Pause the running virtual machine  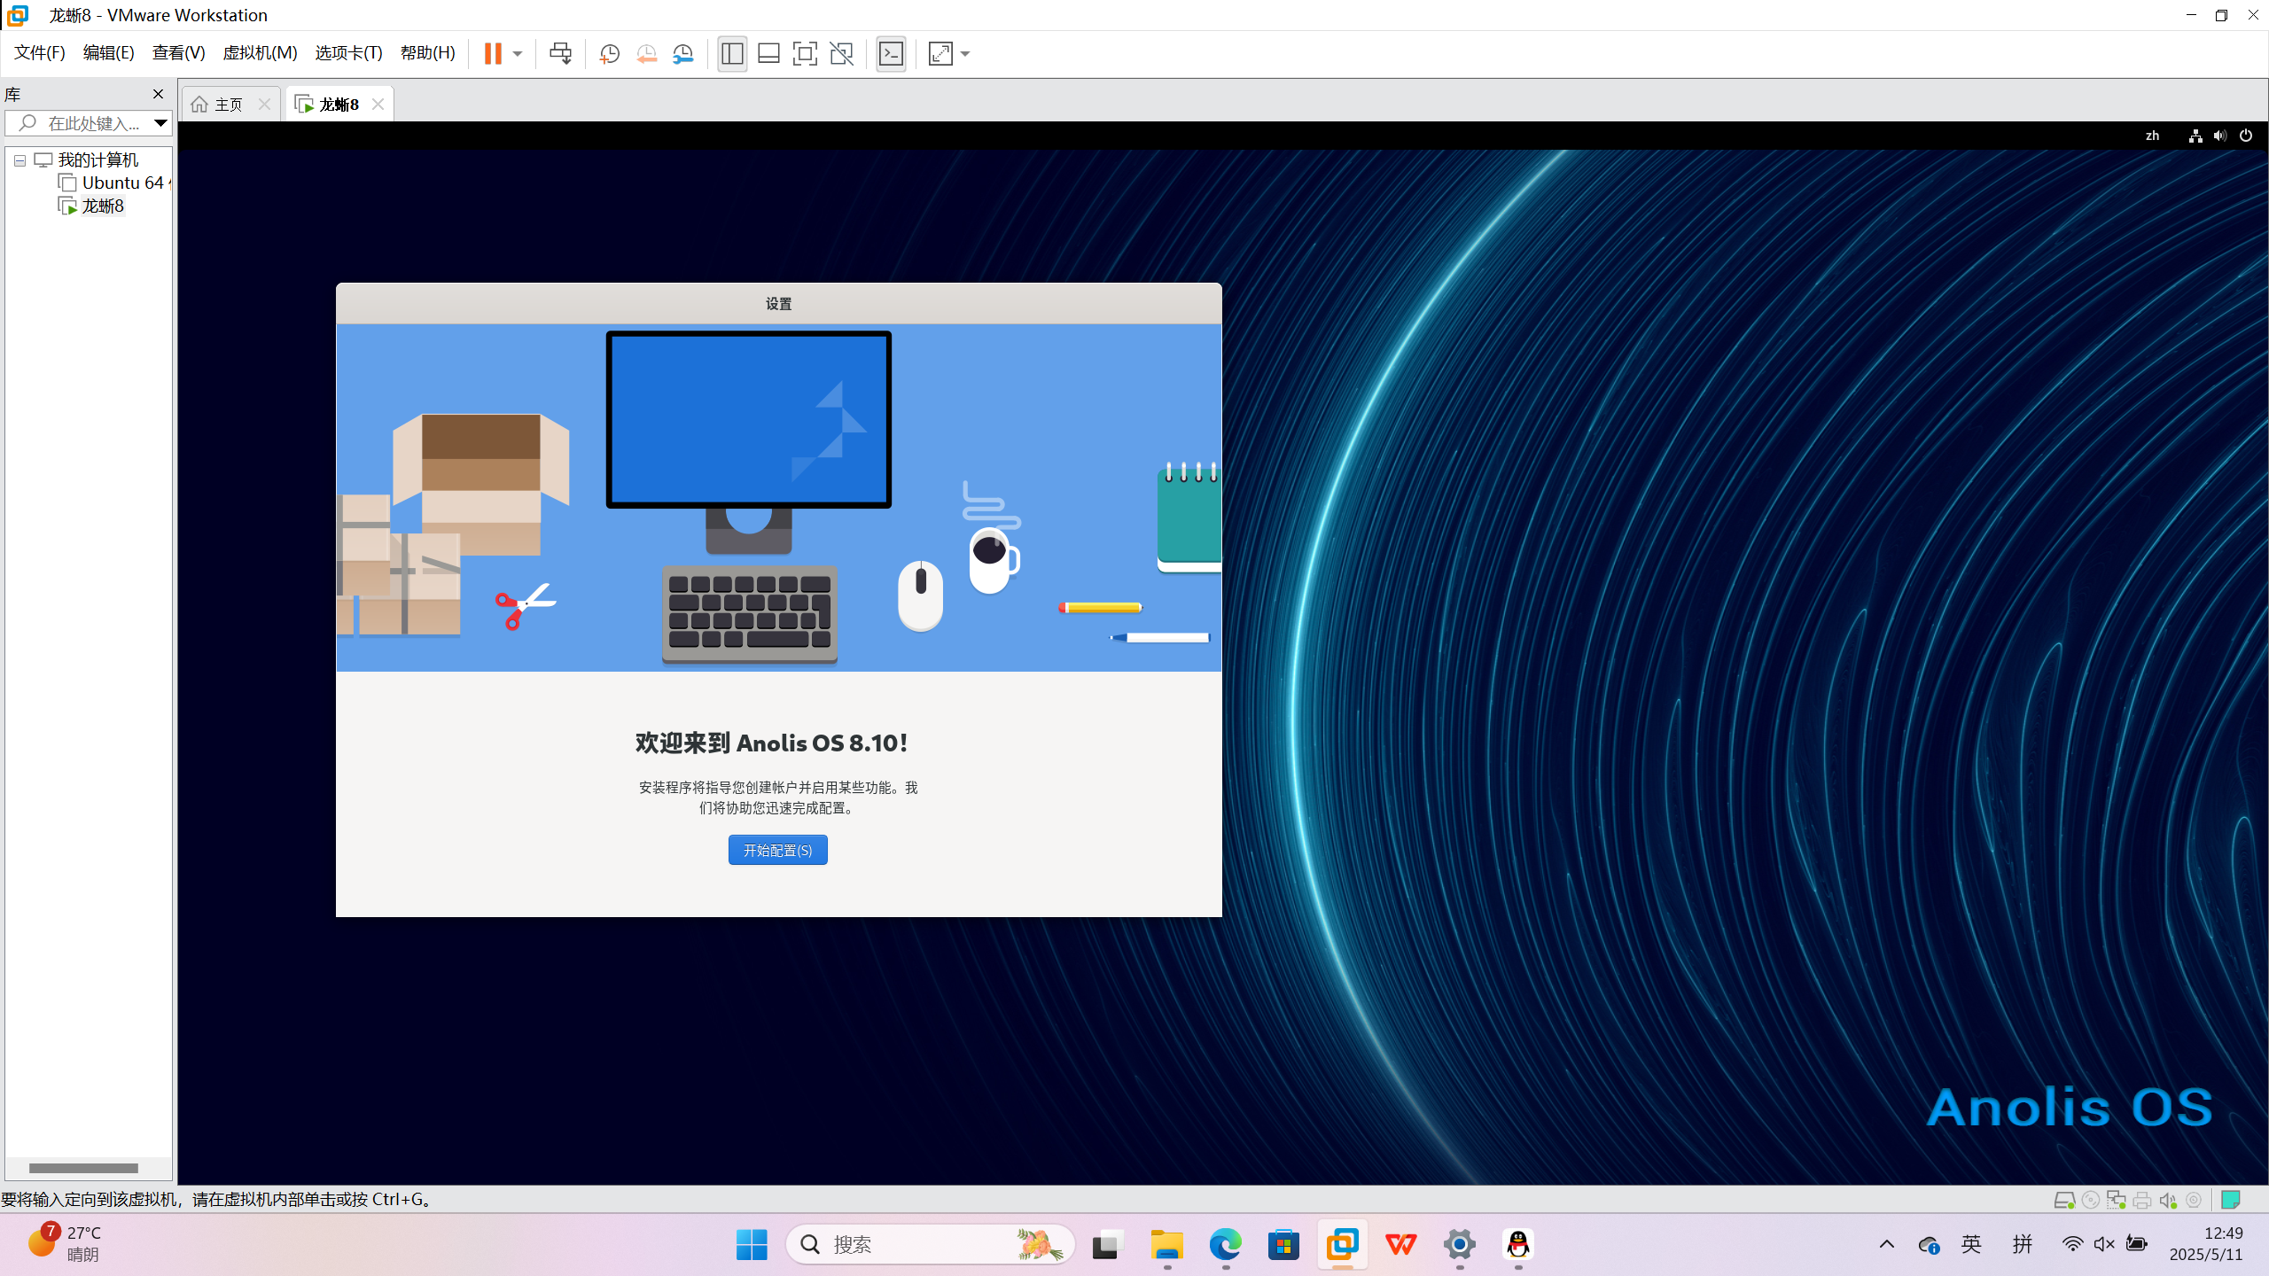pyautogui.click(x=493, y=54)
